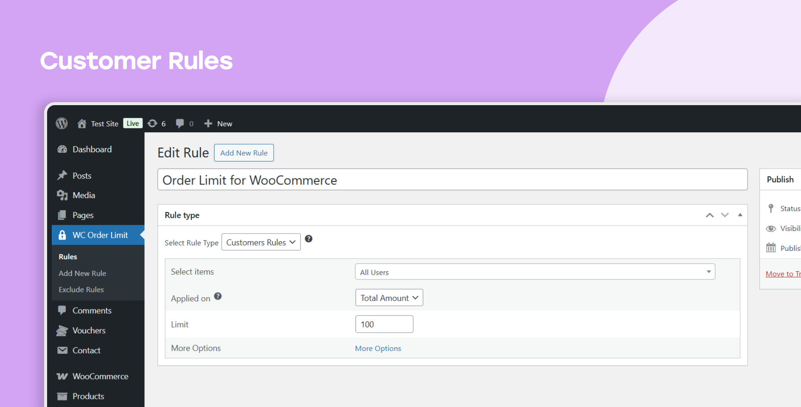Select the WC Order Limit padlock icon
Screen dimensions: 801x407
62,235
